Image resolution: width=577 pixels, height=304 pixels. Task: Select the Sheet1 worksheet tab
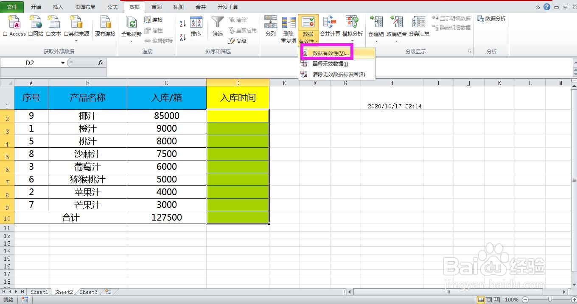tap(39, 292)
